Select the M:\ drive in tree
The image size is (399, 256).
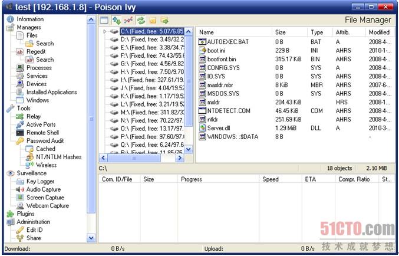click(152, 113)
